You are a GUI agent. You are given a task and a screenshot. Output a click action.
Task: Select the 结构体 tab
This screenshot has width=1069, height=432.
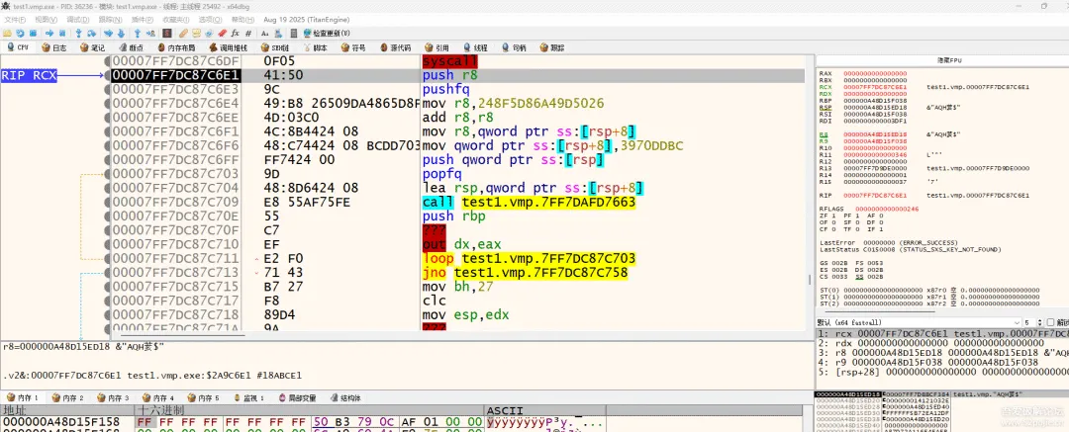click(x=344, y=397)
